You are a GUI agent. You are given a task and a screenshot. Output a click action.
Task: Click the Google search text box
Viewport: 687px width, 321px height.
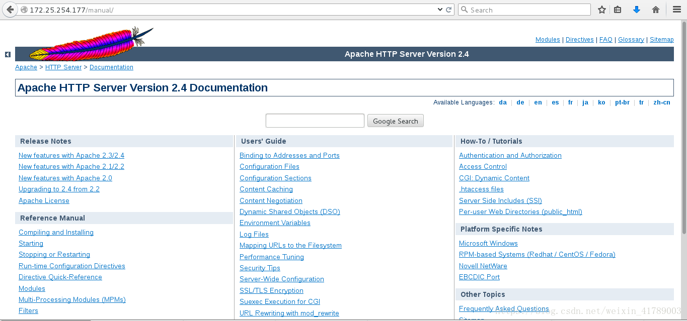pos(315,121)
